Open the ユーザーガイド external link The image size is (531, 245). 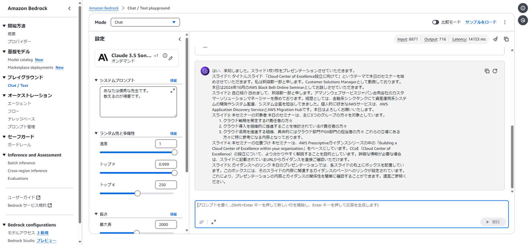coord(24,197)
